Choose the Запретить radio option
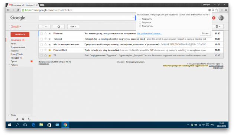Image resolution: width=234 pixels, height=136 pixels. pos(140,23)
